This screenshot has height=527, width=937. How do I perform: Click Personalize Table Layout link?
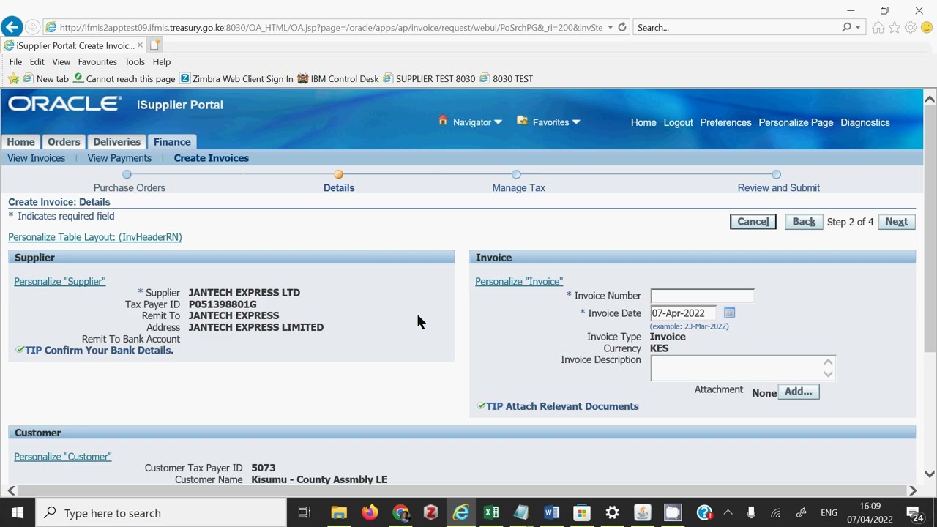click(95, 237)
